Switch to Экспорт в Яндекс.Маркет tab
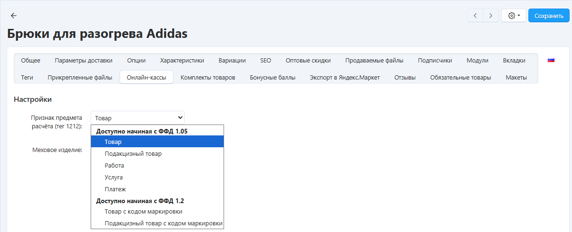This screenshot has height=232, width=572. (x=345, y=77)
